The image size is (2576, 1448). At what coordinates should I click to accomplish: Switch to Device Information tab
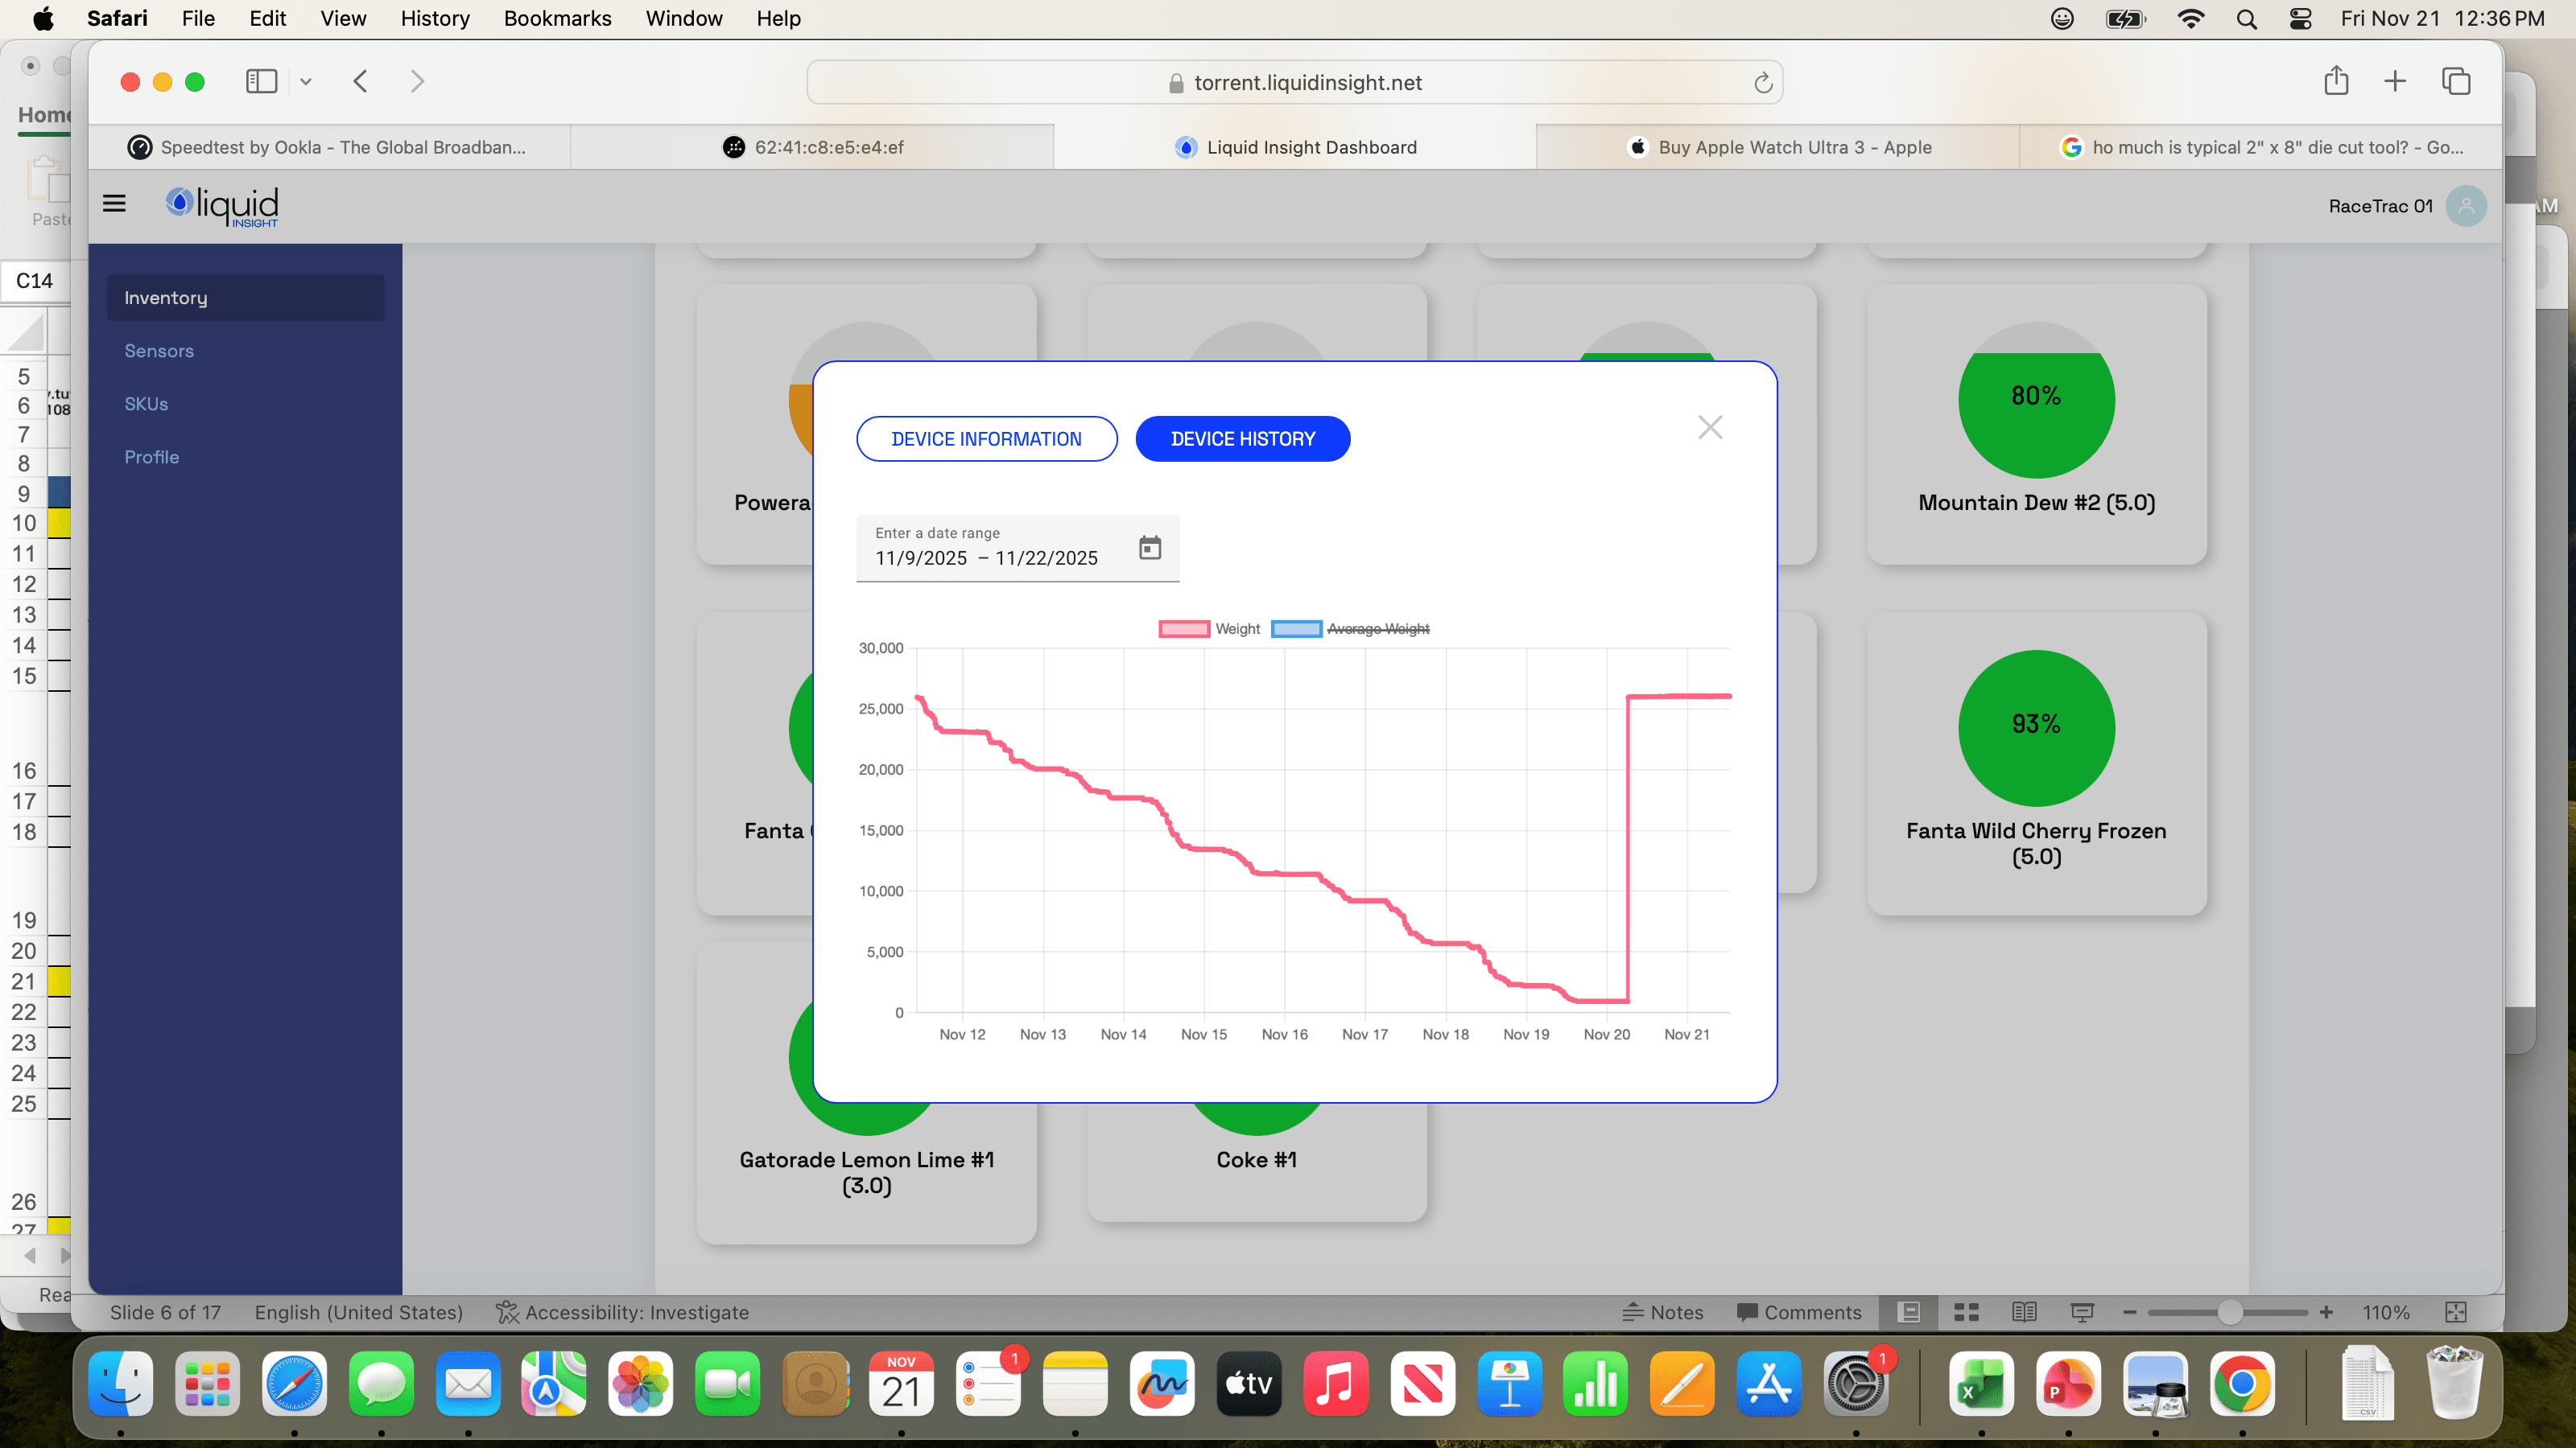986,438
